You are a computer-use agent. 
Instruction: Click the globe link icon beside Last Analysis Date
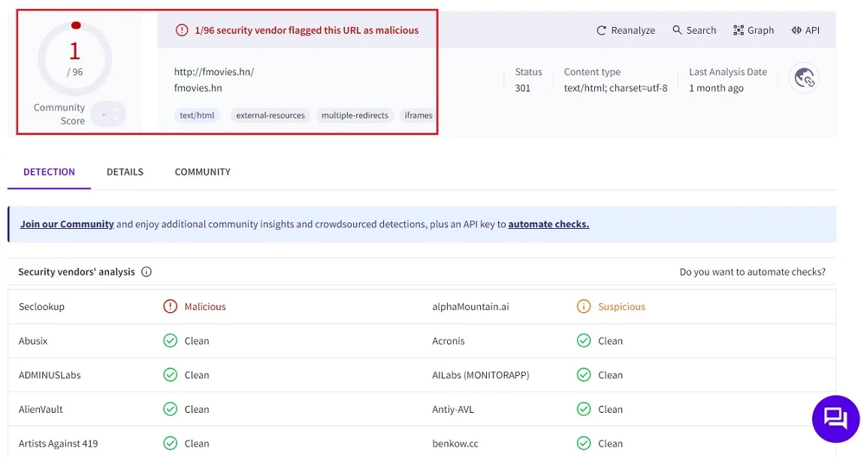pos(805,79)
